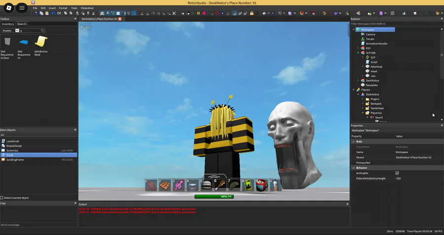Close the Output panel
This screenshot has height=235, width=444.
tap(347, 204)
